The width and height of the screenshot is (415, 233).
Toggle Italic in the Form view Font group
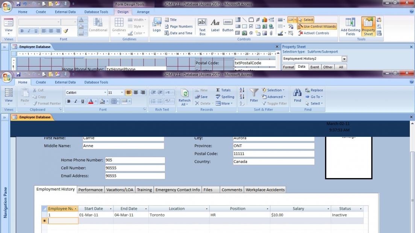click(x=76, y=101)
